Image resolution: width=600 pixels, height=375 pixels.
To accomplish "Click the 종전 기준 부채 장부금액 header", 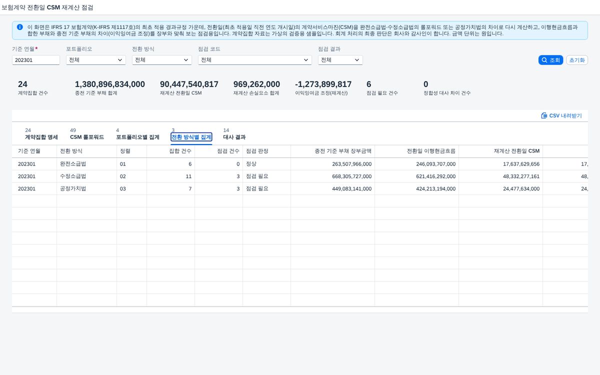I will coord(333,151).
